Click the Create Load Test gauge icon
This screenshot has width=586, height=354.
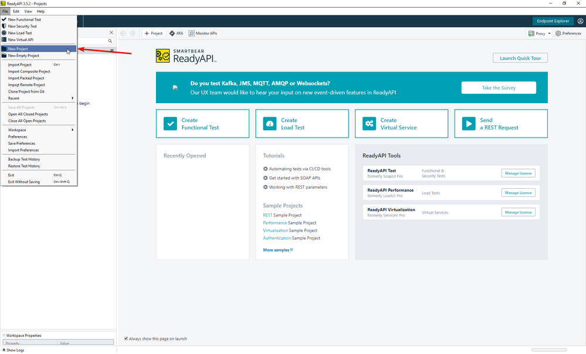270,124
